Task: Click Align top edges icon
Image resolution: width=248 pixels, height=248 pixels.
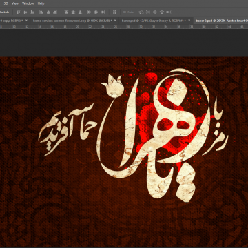Action: tap(19, 12)
